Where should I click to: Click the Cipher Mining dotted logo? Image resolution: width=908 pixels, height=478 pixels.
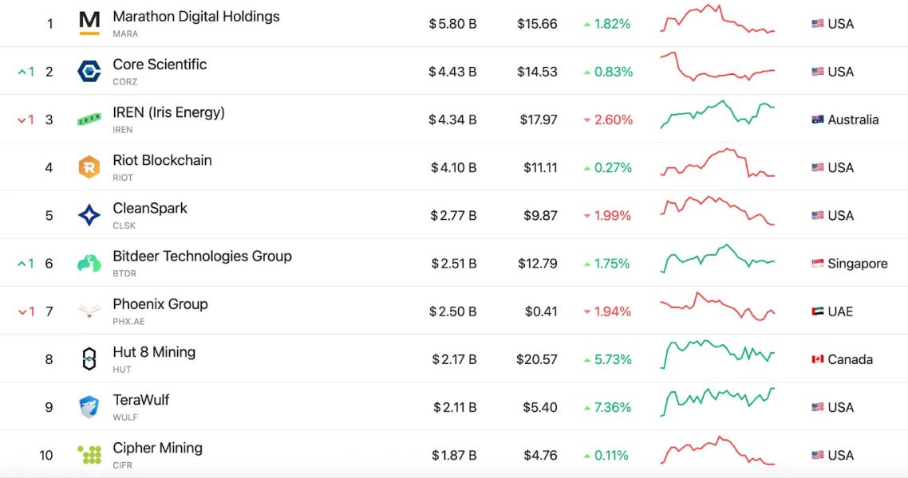pos(89,455)
